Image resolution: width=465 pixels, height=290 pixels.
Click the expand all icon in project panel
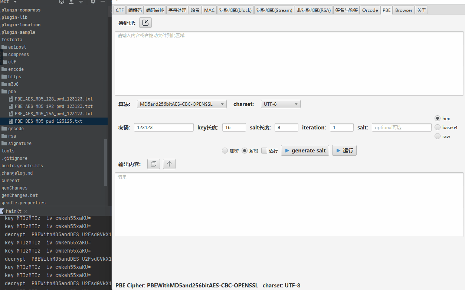point(71,2)
